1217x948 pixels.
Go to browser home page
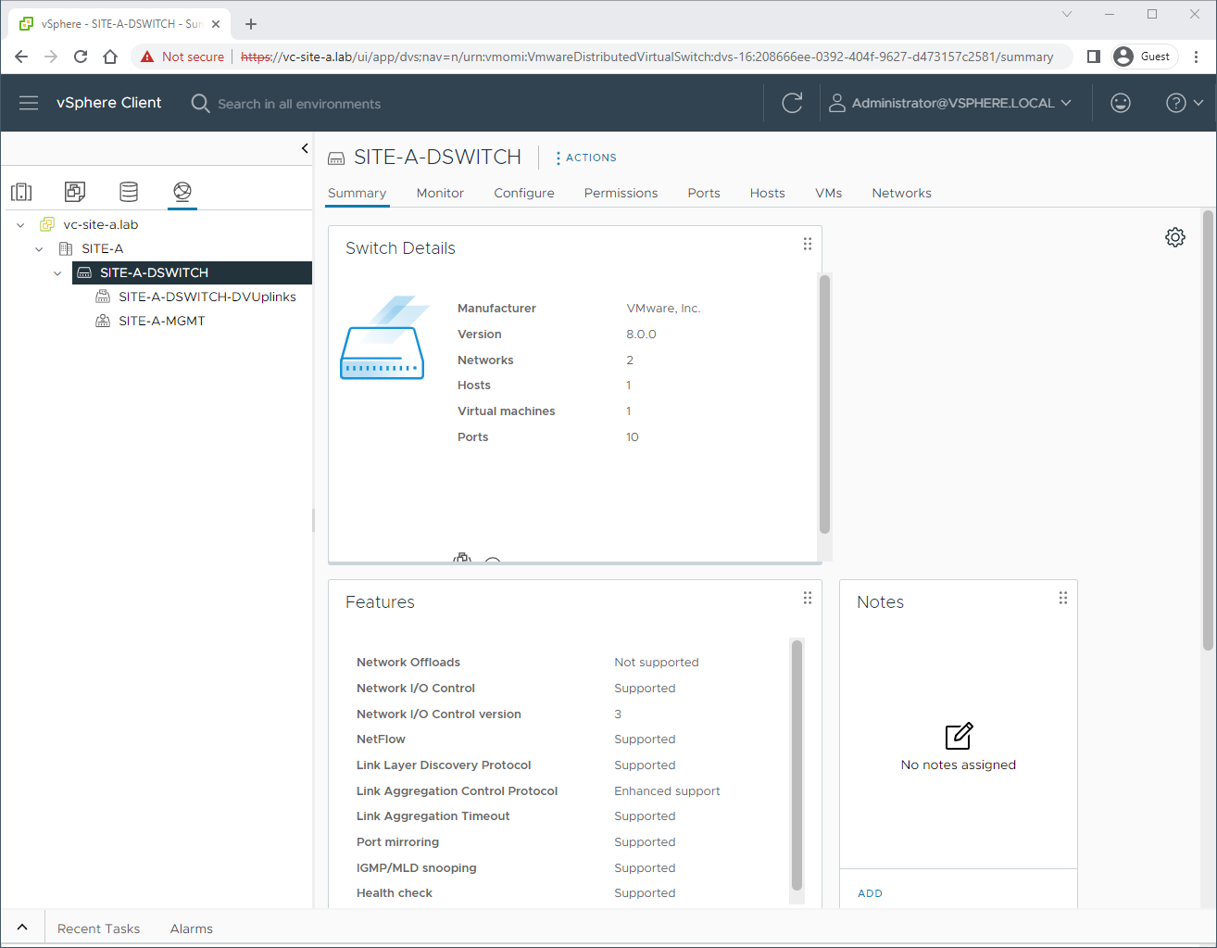tap(110, 57)
